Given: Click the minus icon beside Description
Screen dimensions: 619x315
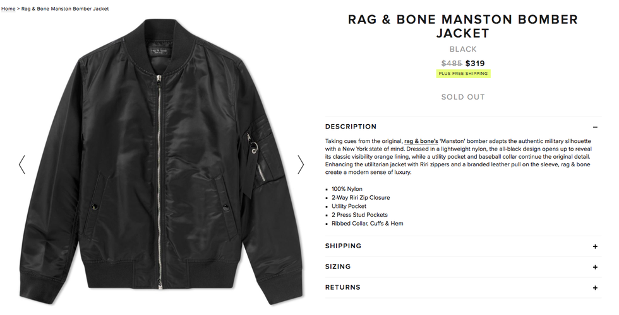Looking at the screenshot, I should click(x=595, y=127).
